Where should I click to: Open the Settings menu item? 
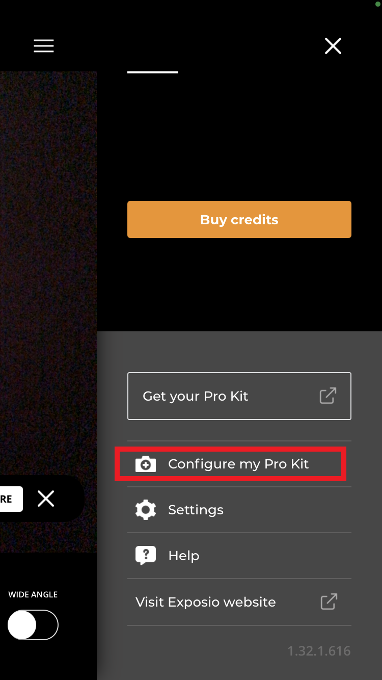pos(239,510)
